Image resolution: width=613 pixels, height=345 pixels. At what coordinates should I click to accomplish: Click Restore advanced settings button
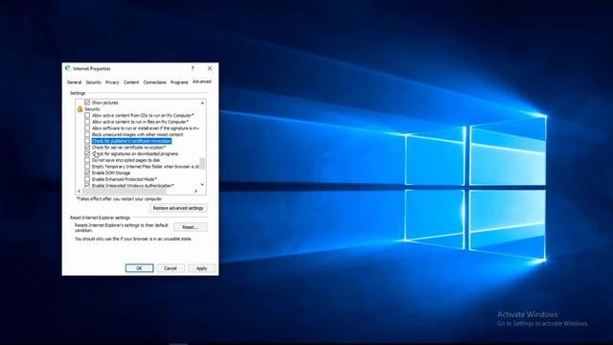[x=178, y=208]
